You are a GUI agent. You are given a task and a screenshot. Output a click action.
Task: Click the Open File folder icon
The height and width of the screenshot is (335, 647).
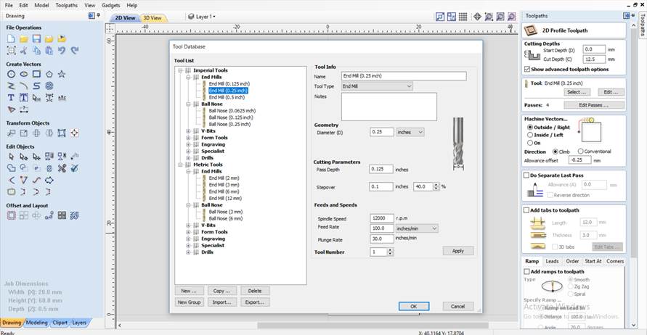[24, 38]
